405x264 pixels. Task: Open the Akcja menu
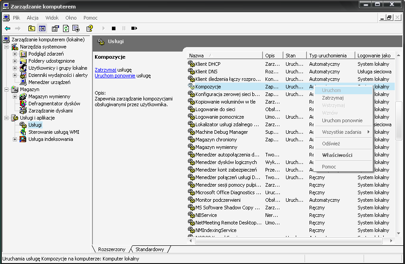[32, 18]
